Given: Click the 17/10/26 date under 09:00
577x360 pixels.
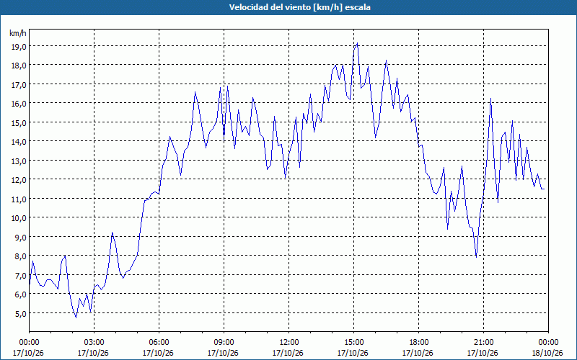Looking at the screenshot, I should (x=223, y=354).
